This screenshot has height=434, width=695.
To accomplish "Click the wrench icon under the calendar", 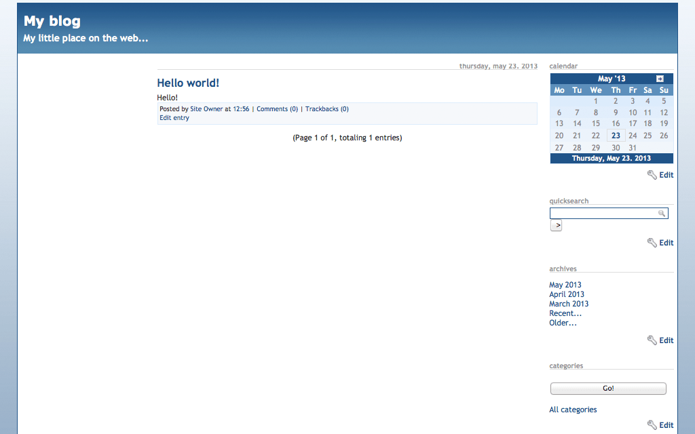I will tap(652, 175).
